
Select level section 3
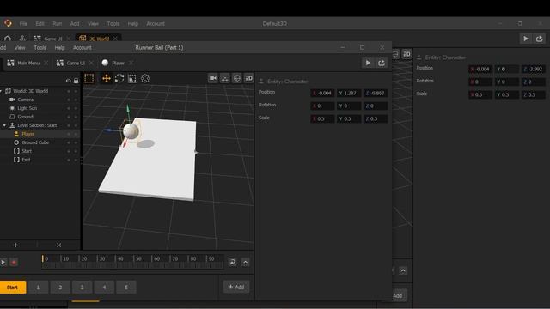82,288
